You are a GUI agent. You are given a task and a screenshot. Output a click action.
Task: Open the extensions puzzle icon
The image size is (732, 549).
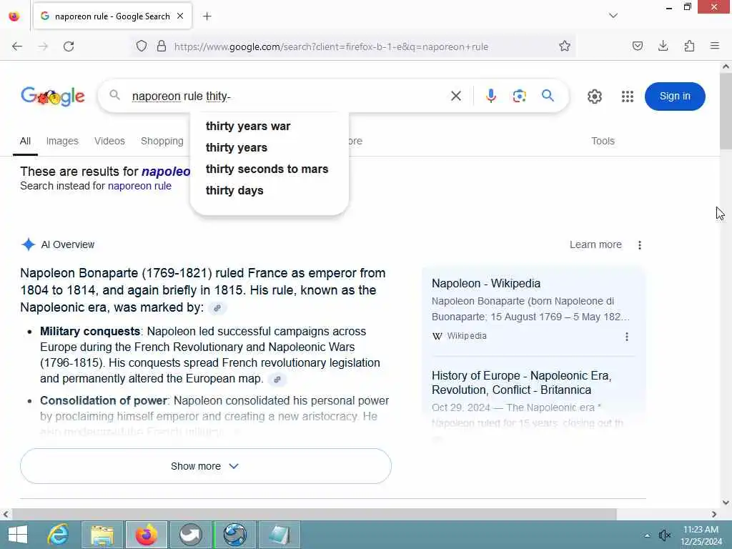pos(689,46)
